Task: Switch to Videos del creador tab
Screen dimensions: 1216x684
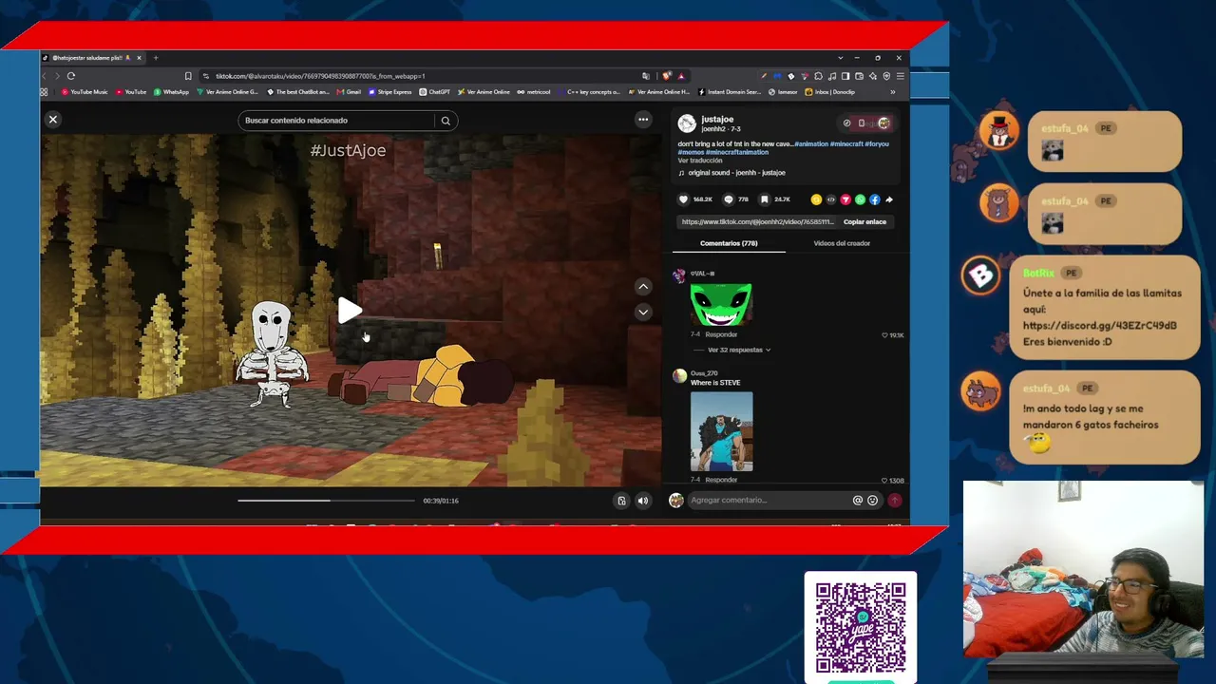Action: [x=842, y=243]
